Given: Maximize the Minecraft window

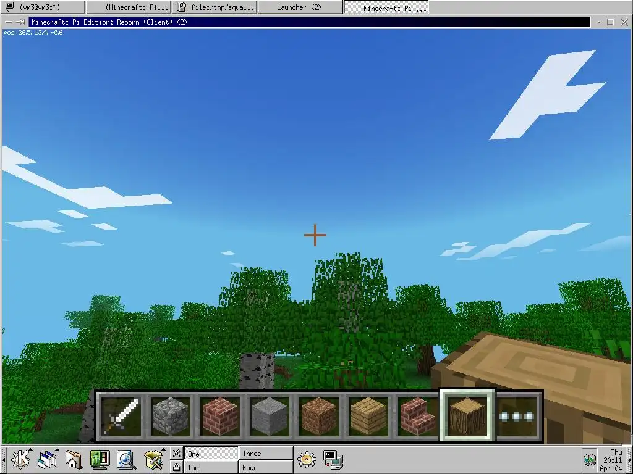Looking at the screenshot, I should [x=610, y=22].
